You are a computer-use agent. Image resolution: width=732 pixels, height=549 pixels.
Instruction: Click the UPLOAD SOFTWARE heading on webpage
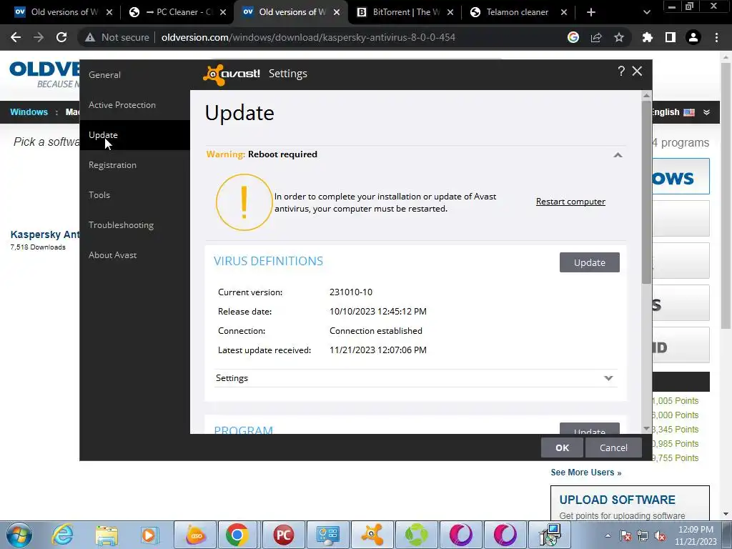[617, 500]
